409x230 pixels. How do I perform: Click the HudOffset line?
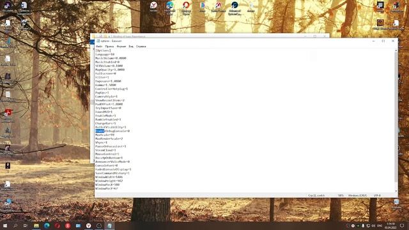pos(109,104)
